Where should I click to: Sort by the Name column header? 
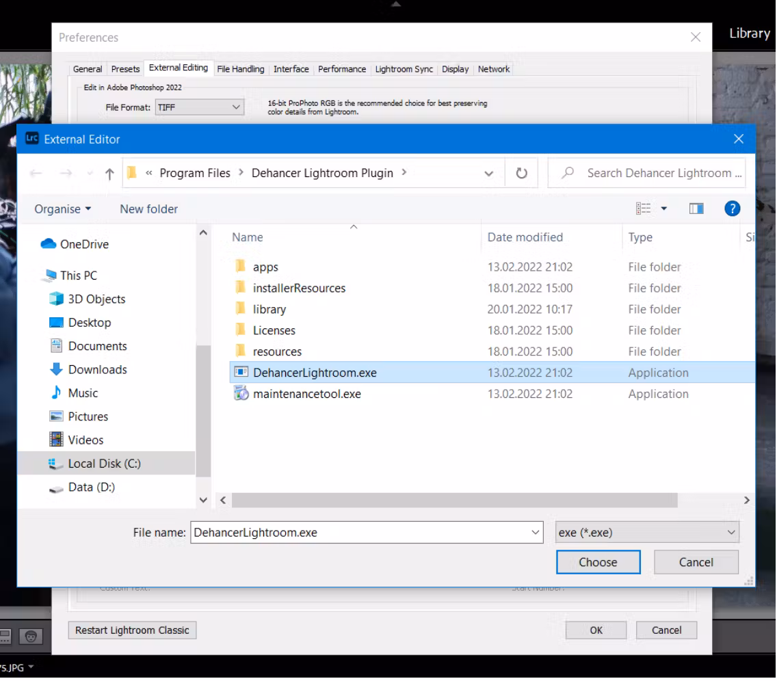(x=248, y=237)
